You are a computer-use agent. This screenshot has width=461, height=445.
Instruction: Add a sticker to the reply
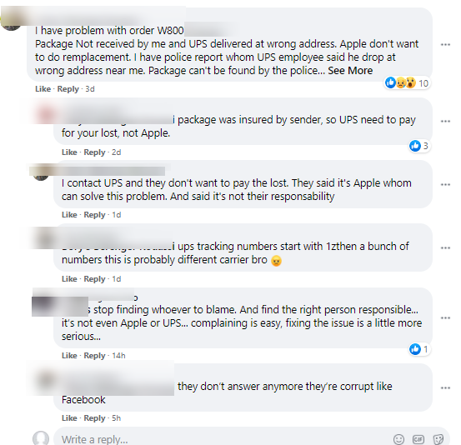coord(438,439)
